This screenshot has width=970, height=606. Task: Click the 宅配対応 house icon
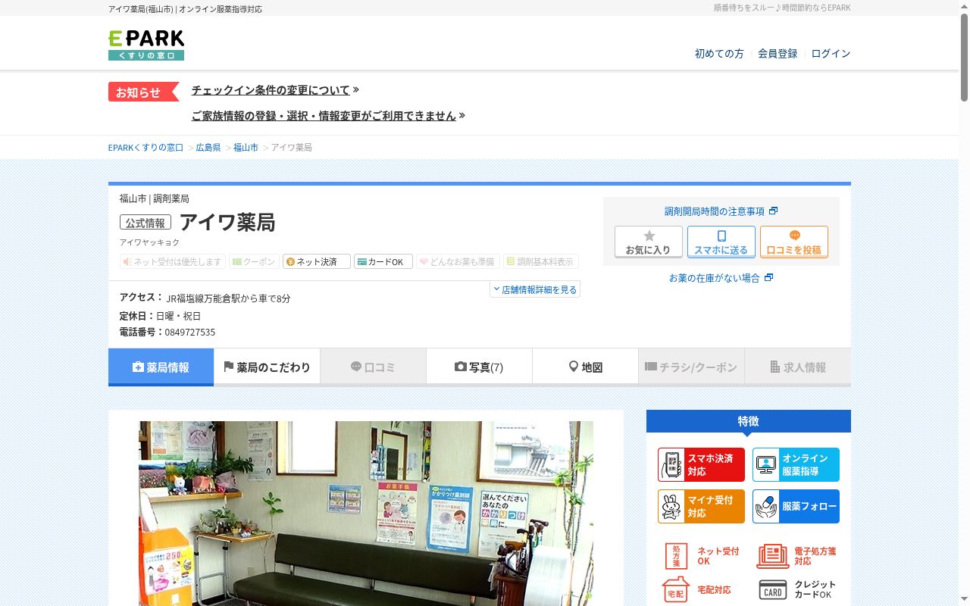coord(675,589)
